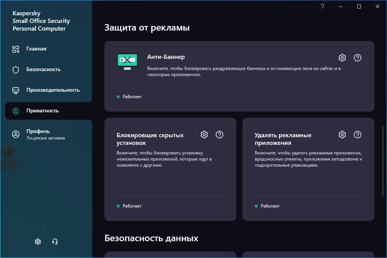Click Удалять рекламные приложения title
The image size is (387, 258).
283,139
